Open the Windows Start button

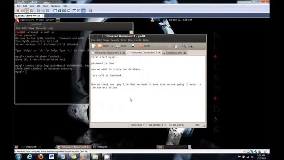pyautogui.click(x=19, y=157)
